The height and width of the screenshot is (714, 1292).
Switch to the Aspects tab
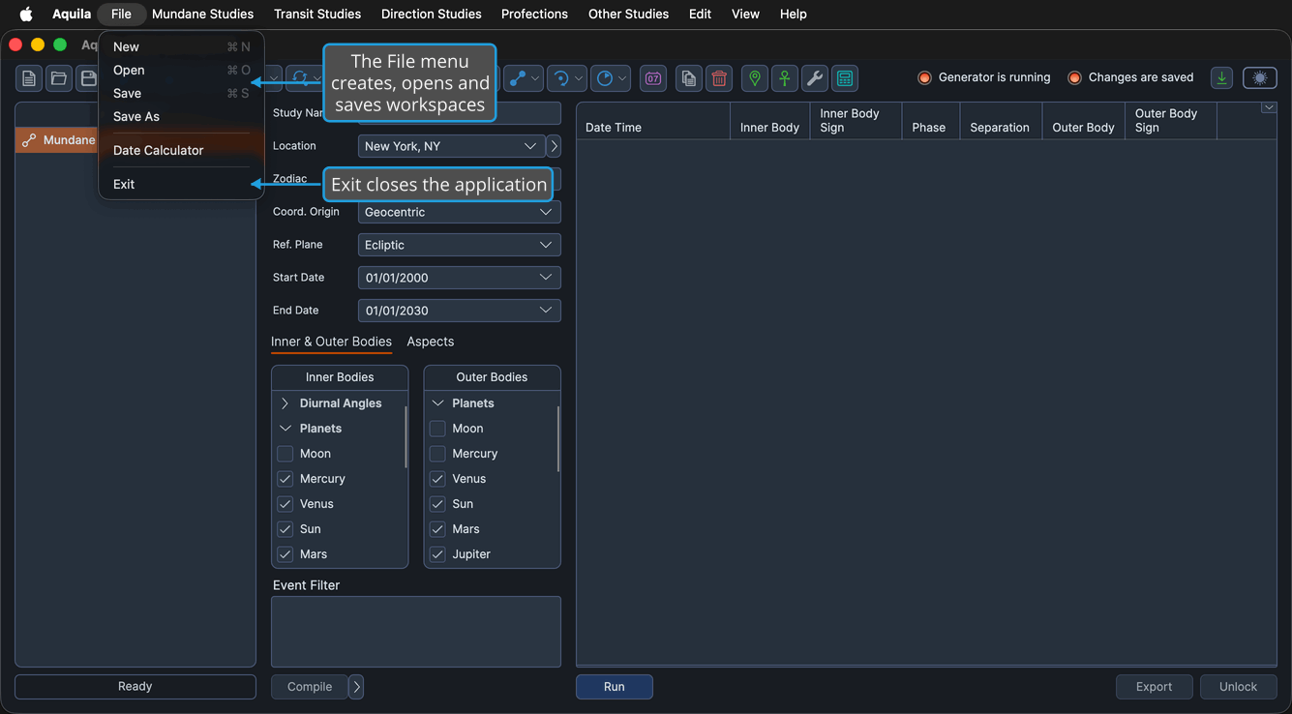(431, 342)
